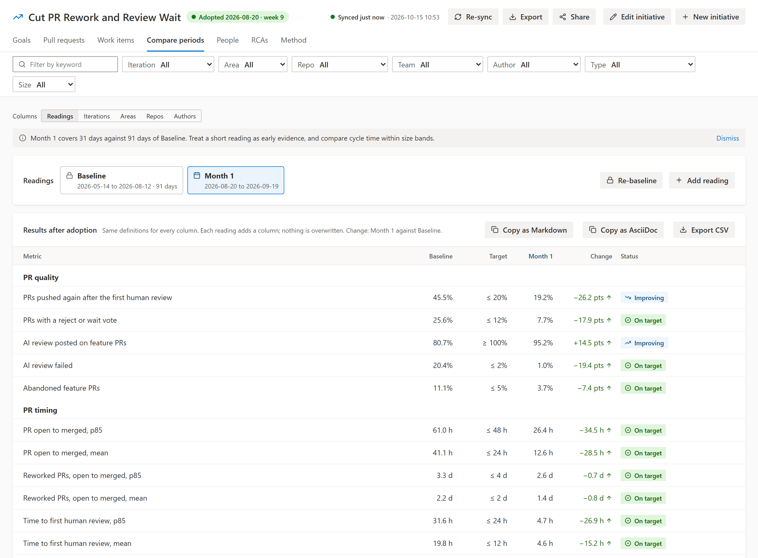
Task: Click the New initiative plus icon
Action: 685,17
